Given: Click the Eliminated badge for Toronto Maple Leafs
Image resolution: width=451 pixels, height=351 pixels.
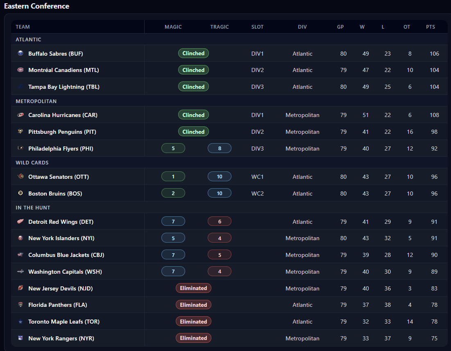Looking at the screenshot, I should pos(194,322).
